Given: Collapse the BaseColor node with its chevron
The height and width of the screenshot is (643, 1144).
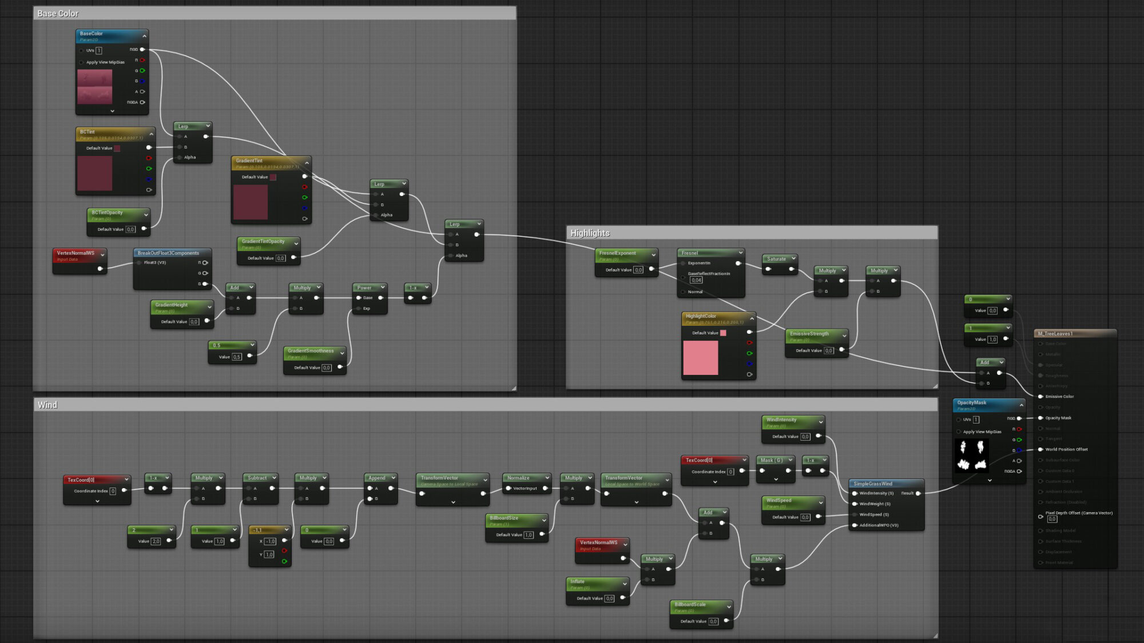Looking at the screenshot, I should click(144, 35).
